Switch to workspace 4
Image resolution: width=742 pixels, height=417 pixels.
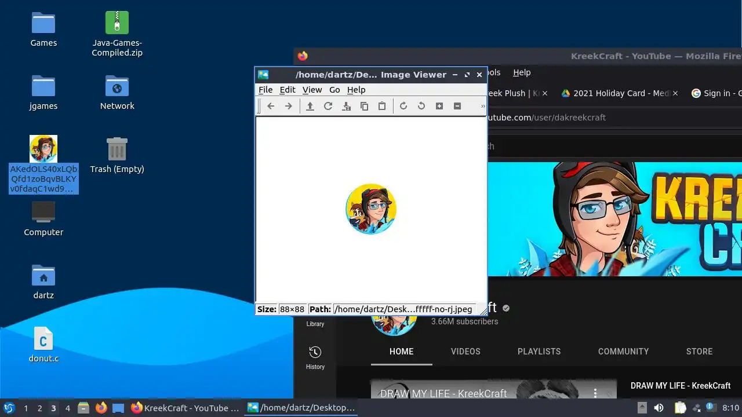pyautogui.click(x=67, y=408)
